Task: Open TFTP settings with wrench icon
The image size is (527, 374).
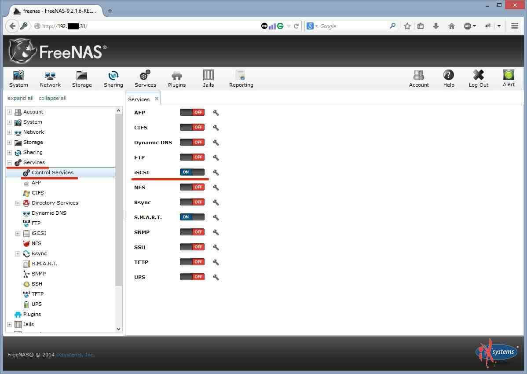Action: pyautogui.click(x=216, y=262)
